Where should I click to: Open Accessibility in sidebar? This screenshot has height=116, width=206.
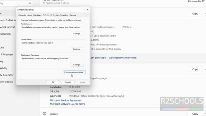[x=4, y=68]
